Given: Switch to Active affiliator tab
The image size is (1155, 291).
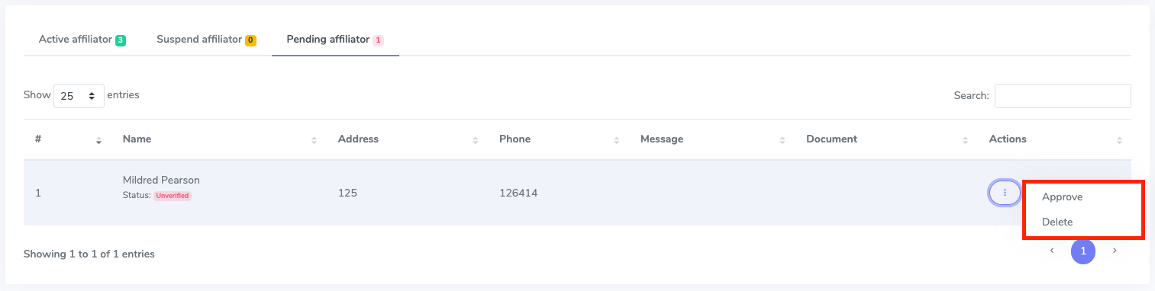Looking at the screenshot, I should tap(82, 39).
